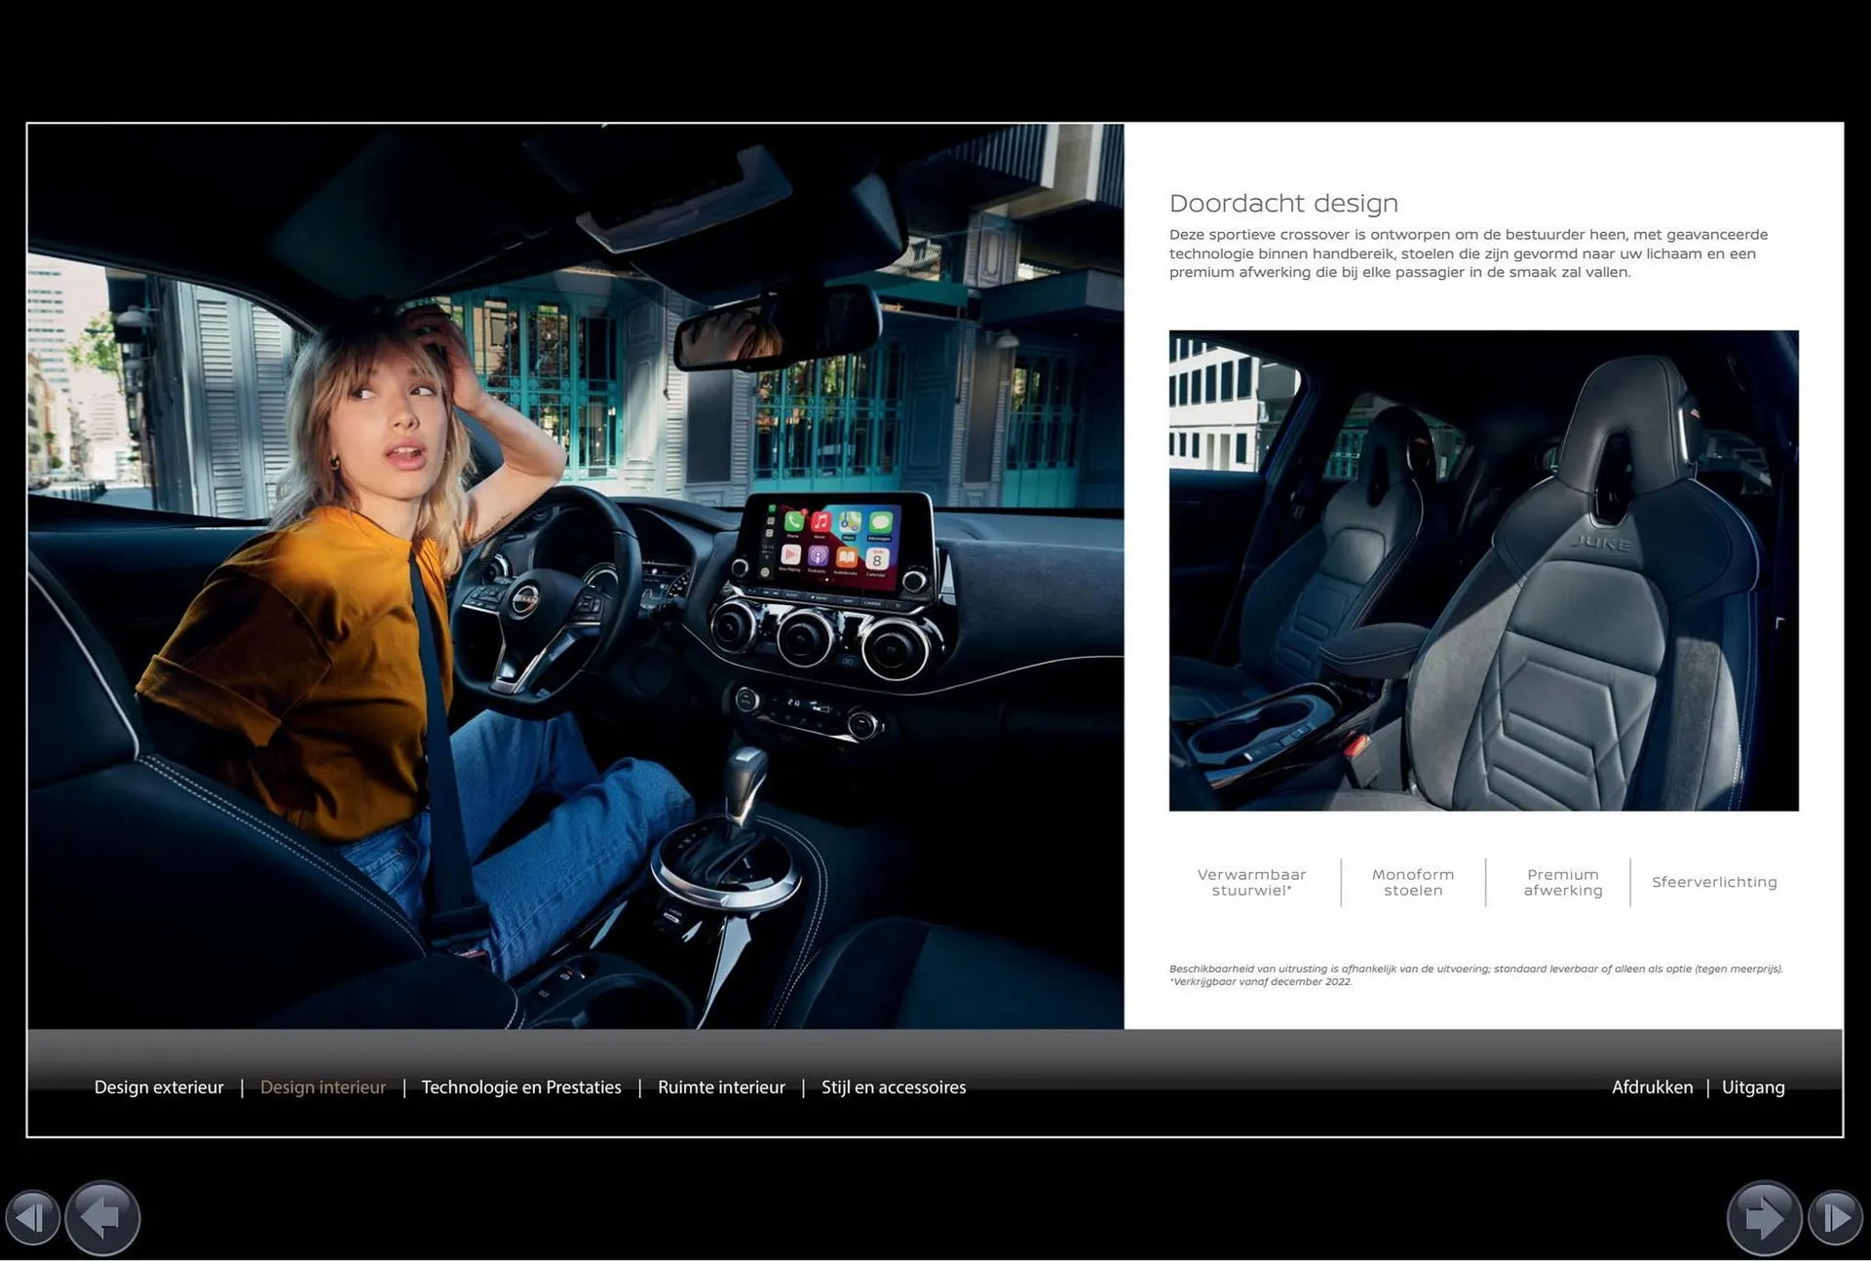
Task: Open the Design exterieur section
Action: click(x=159, y=1087)
